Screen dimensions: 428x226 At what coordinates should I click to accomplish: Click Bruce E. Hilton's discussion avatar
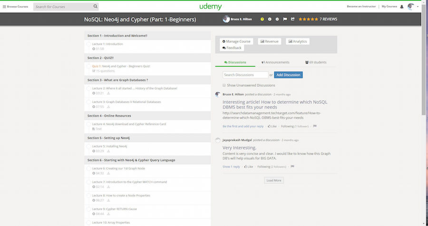(x=218, y=94)
